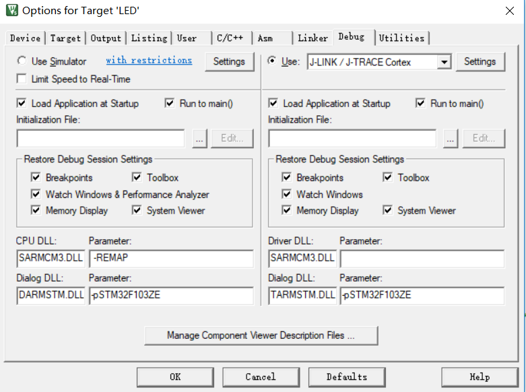Select the Use J-LINK debugger radio button
Screen dimensions: 526x392
point(272,61)
